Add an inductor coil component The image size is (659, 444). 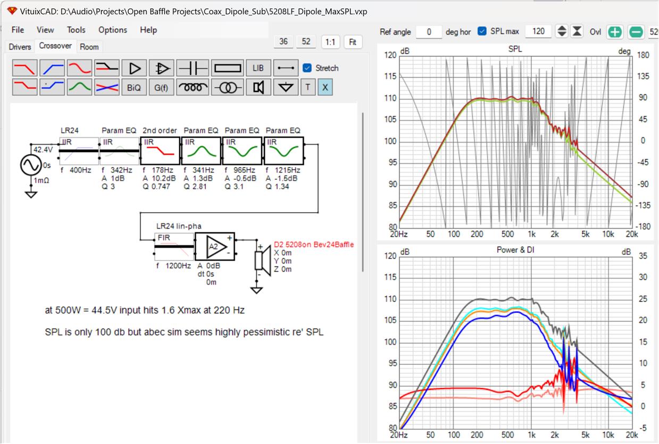193,87
